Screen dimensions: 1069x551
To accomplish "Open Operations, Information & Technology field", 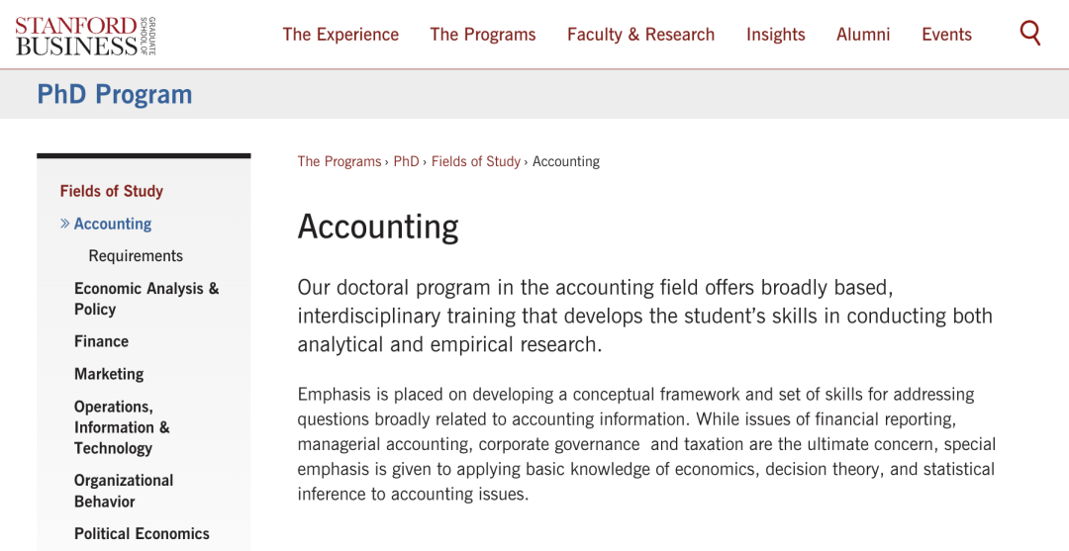I will (x=122, y=427).
